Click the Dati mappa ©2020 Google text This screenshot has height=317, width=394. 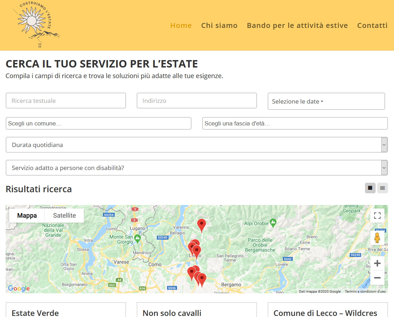point(320,292)
